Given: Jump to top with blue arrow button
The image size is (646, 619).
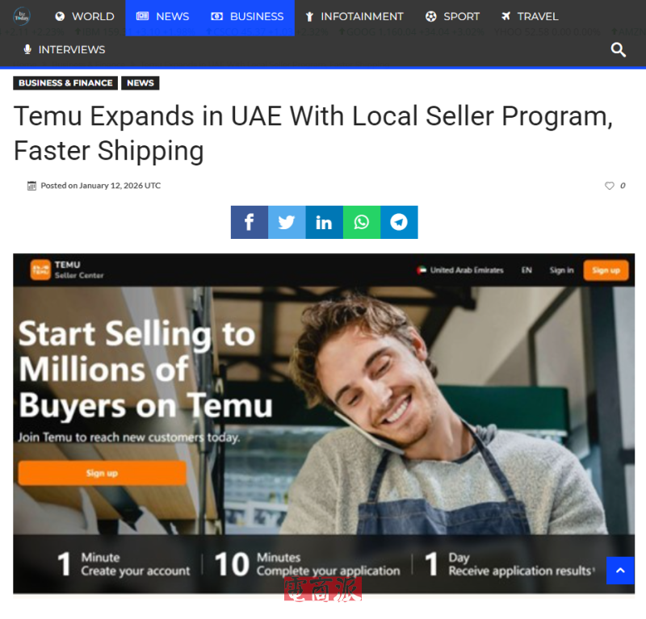Looking at the screenshot, I should [620, 571].
